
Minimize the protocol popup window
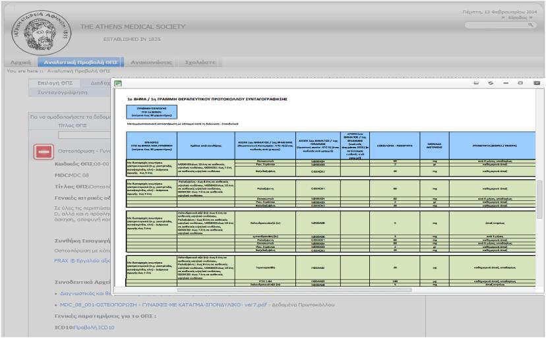[x=506, y=83]
